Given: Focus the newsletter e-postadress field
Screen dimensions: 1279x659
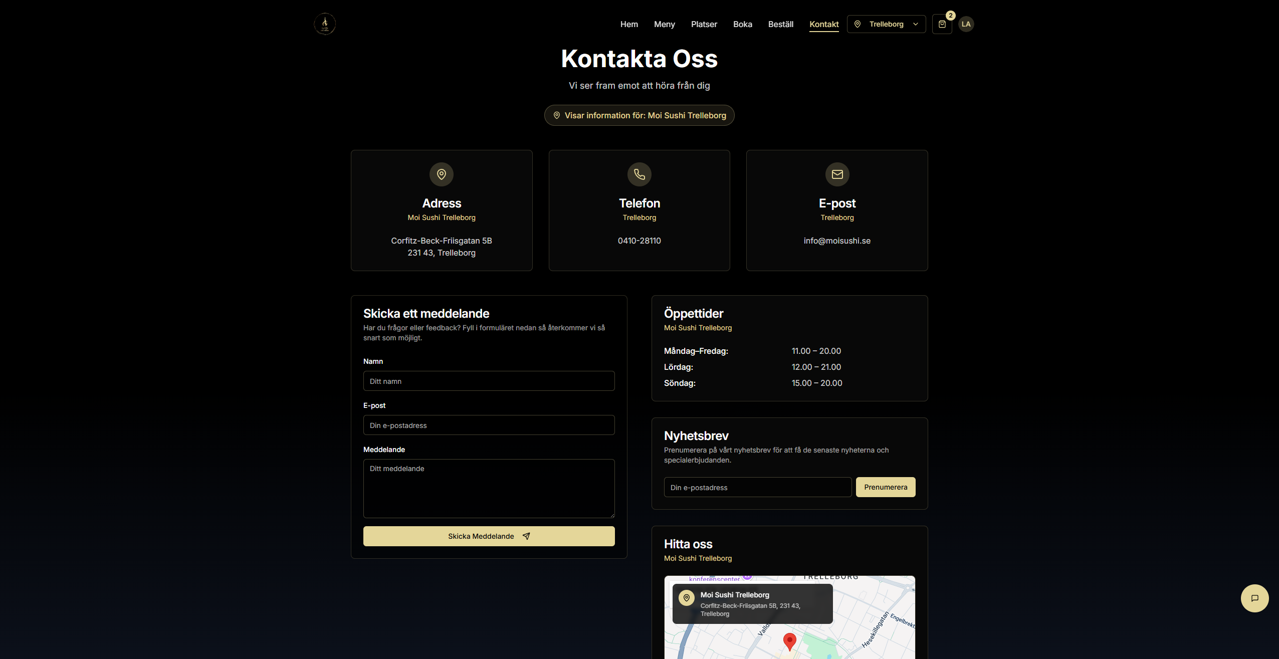Looking at the screenshot, I should pos(757,487).
